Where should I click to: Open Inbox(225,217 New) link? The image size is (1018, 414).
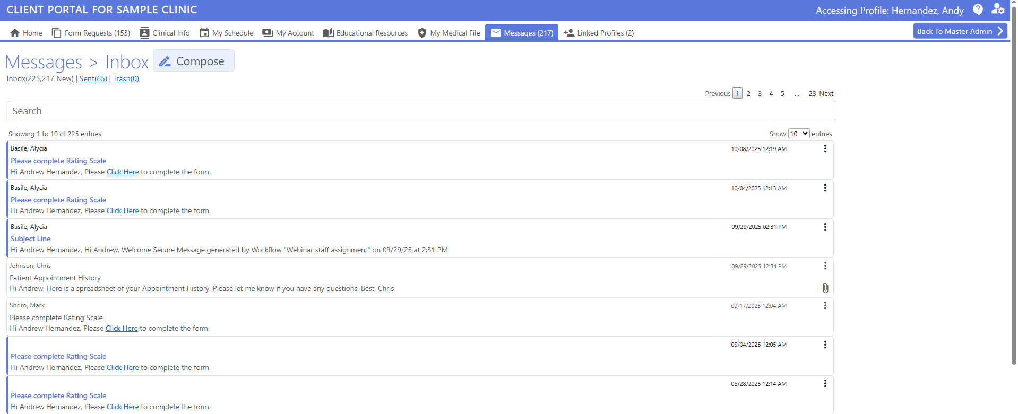click(x=40, y=78)
